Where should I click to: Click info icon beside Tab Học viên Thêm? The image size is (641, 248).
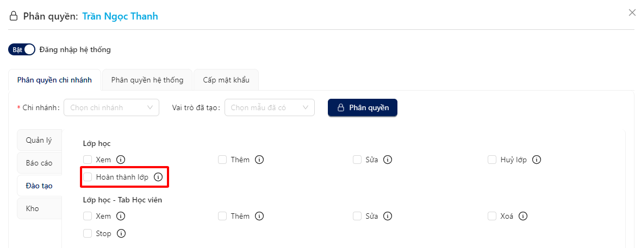tap(259, 216)
